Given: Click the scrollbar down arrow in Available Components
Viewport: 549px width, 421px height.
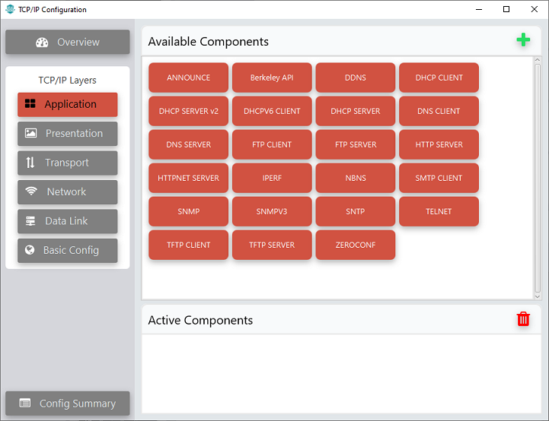Looking at the screenshot, I should [x=538, y=296].
